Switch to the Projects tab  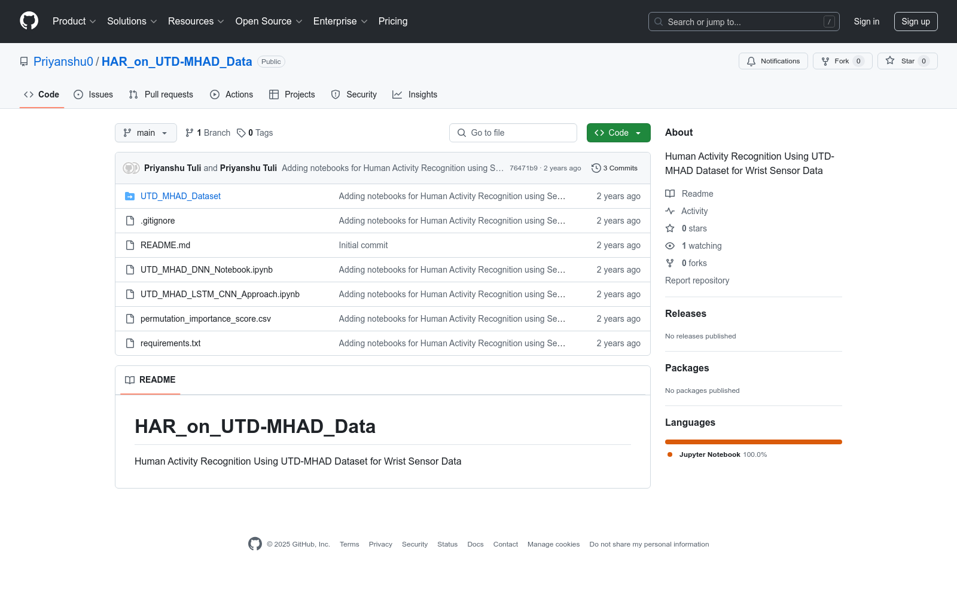coord(292,94)
